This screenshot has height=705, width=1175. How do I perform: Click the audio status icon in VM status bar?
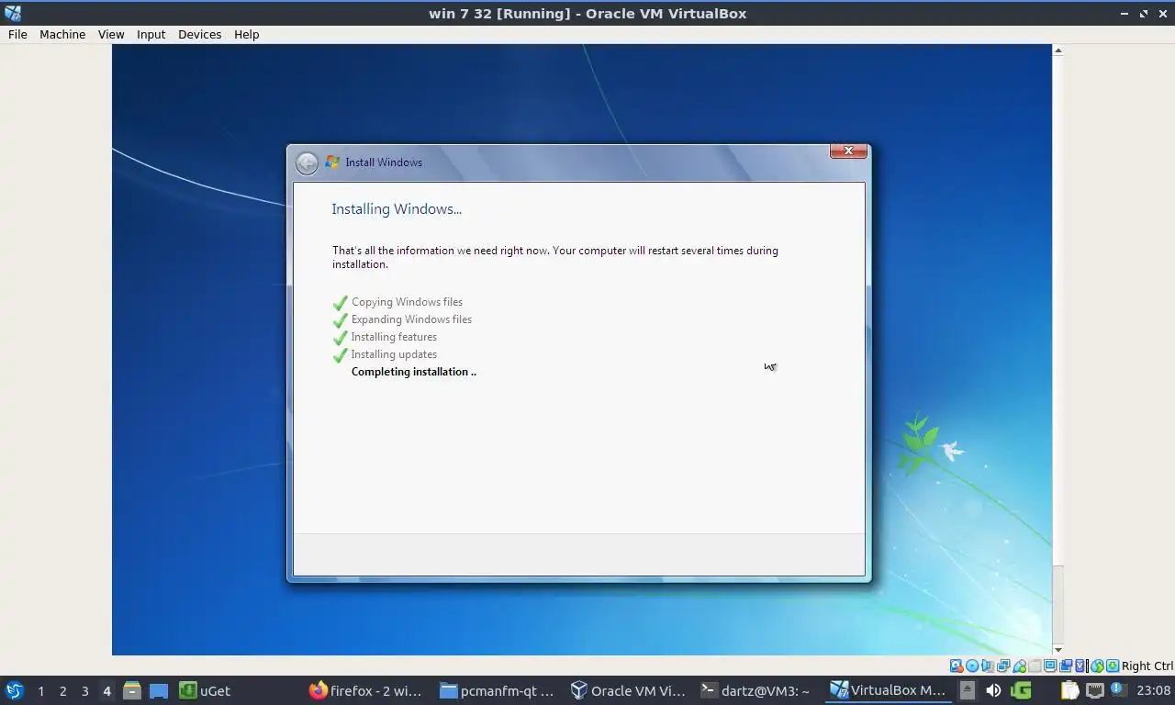coord(988,666)
